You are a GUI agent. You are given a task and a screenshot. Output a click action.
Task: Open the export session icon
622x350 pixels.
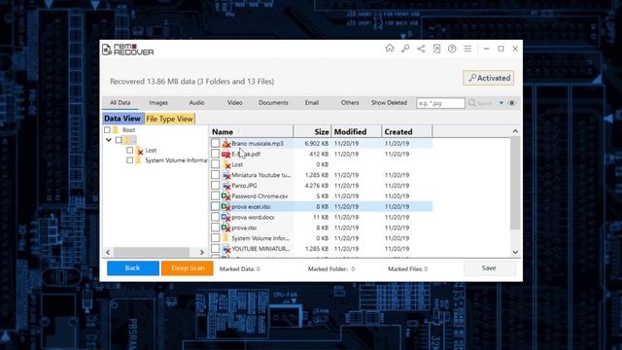click(436, 49)
